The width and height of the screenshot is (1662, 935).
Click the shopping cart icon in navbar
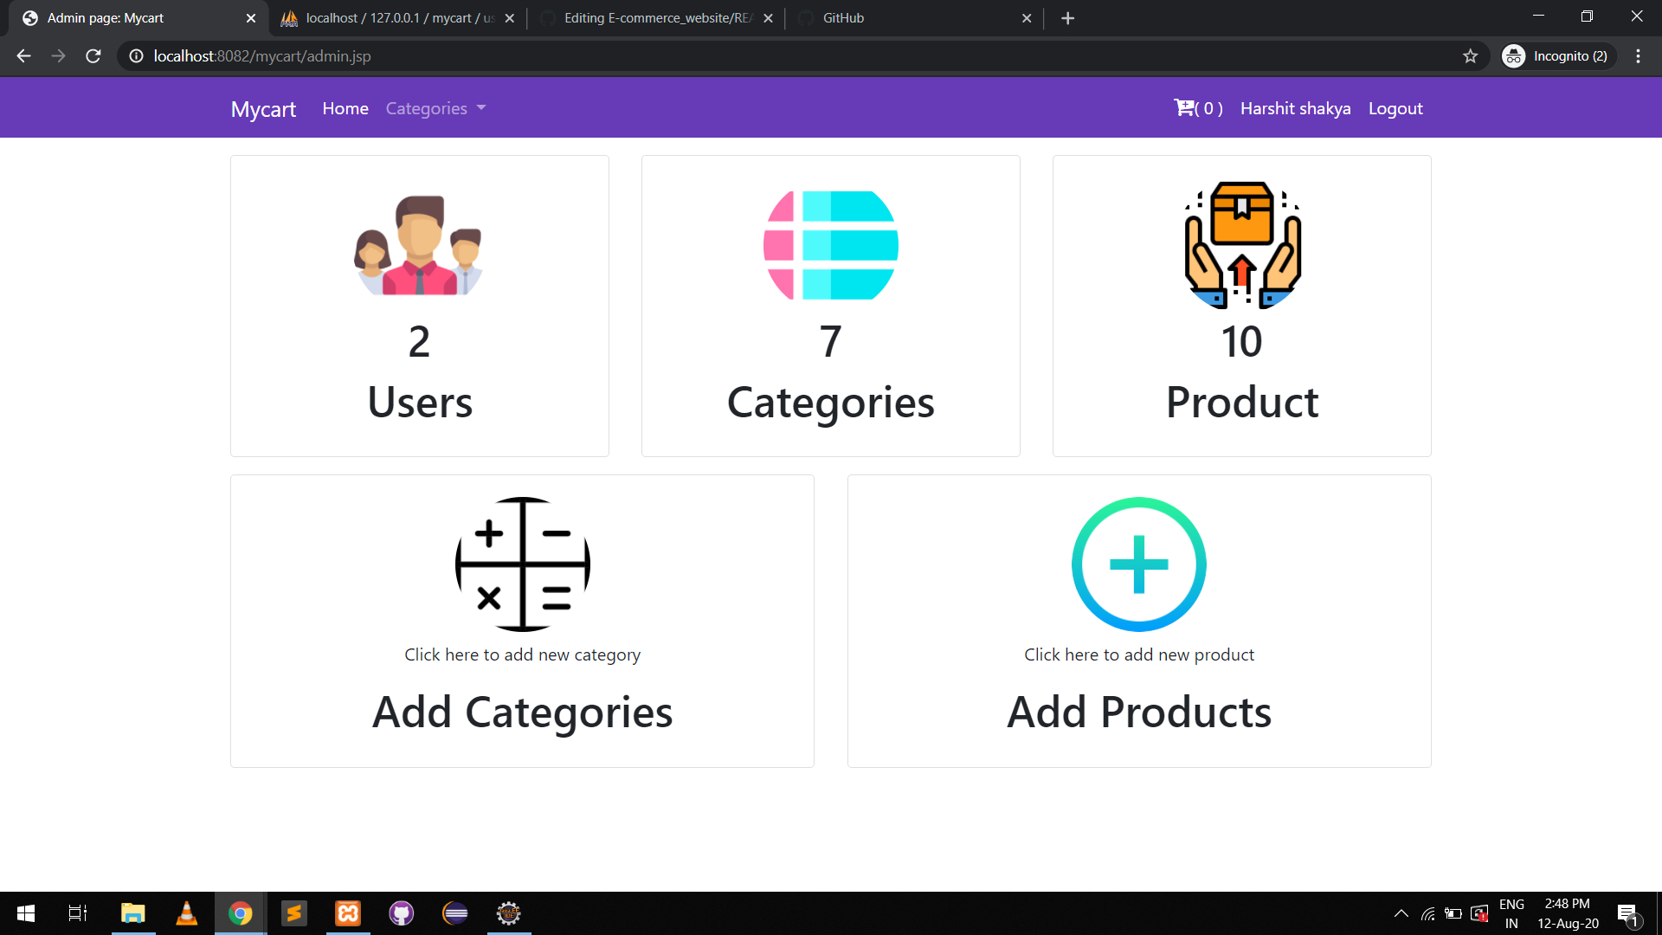(x=1184, y=107)
